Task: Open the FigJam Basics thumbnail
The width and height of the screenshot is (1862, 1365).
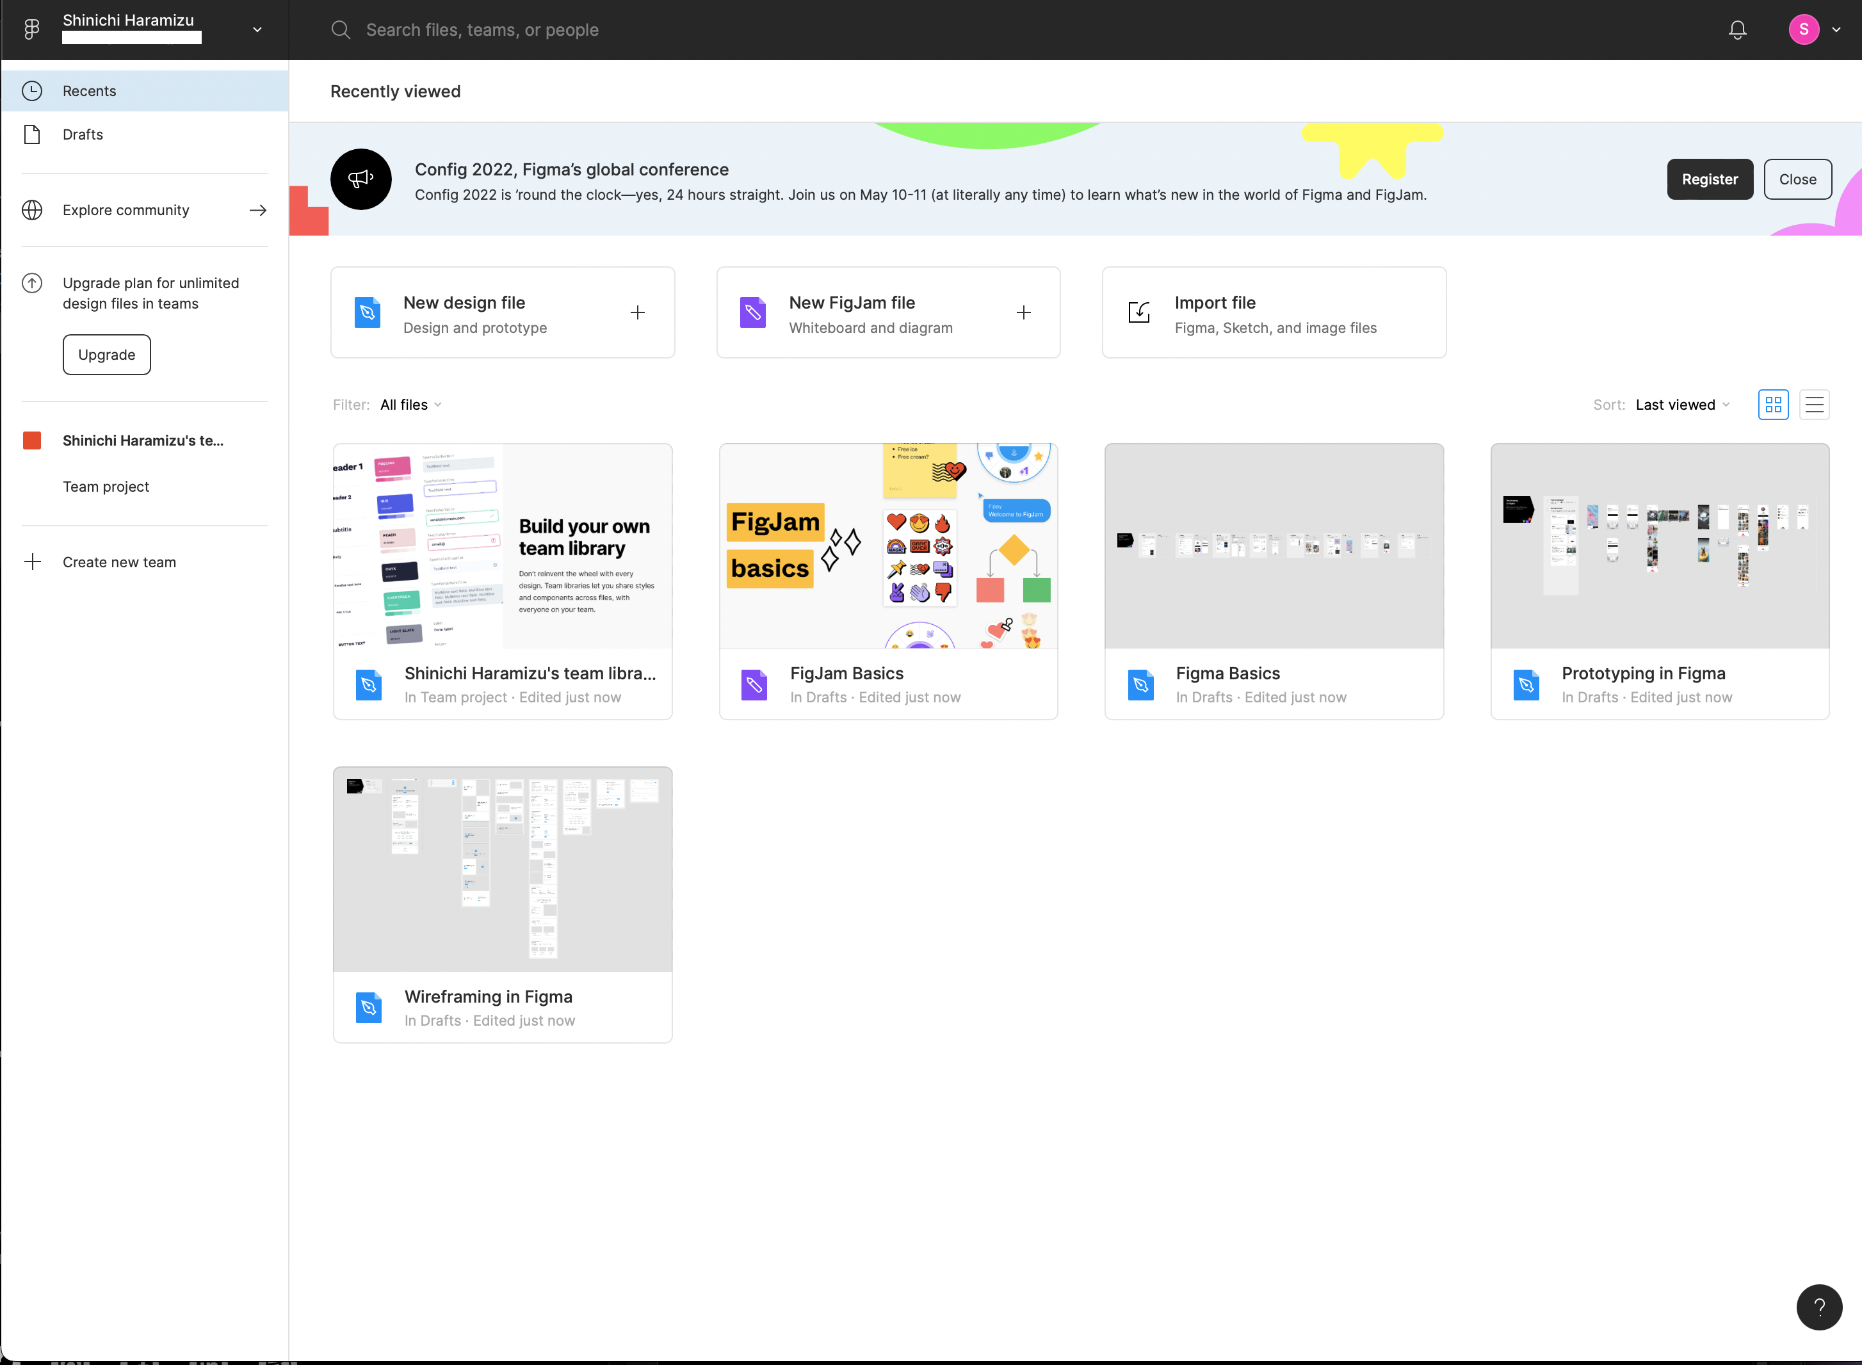Action: (x=887, y=546)
